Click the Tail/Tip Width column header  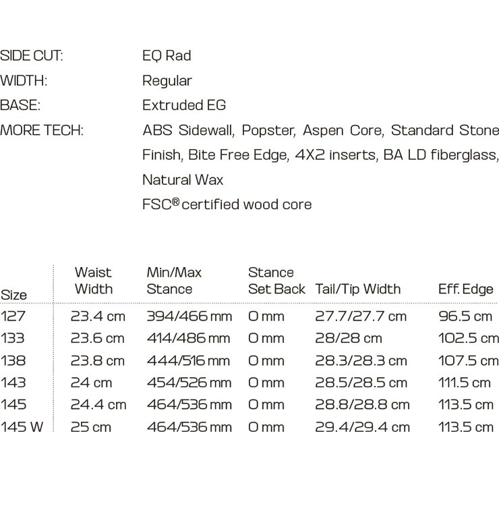(x=357, y=289)
